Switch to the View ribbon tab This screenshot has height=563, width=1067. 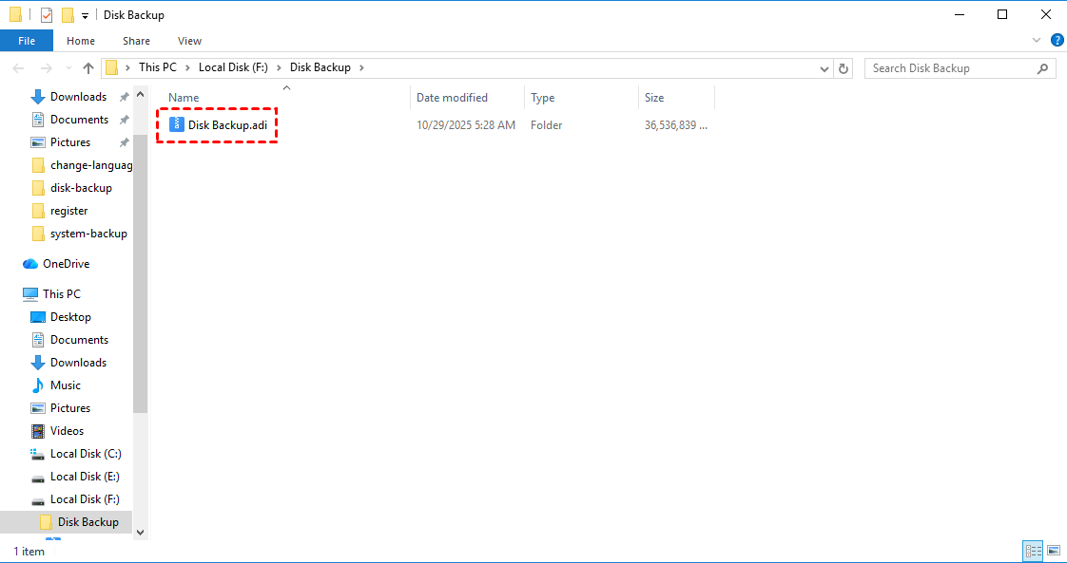[x=189, y=41]
